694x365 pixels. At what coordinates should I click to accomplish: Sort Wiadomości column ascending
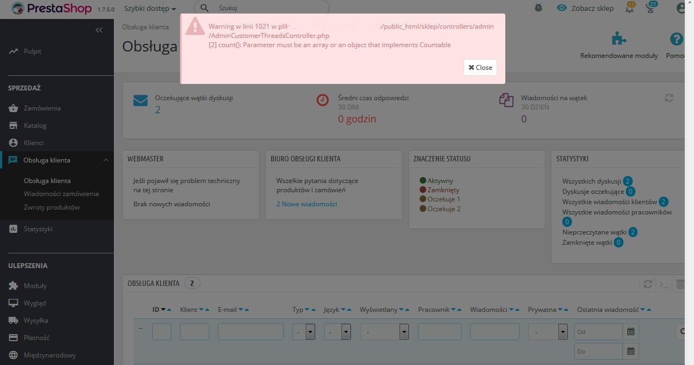pyautogui.click(x=518, y=310)
